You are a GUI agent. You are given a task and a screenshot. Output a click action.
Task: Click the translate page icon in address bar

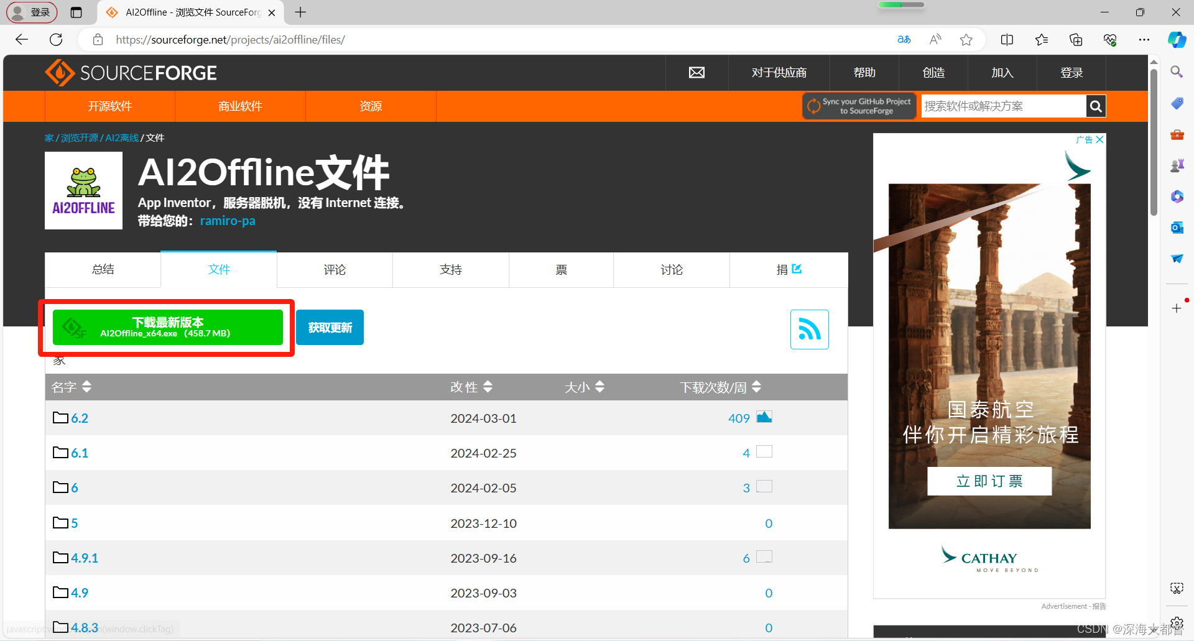point(904,40)
